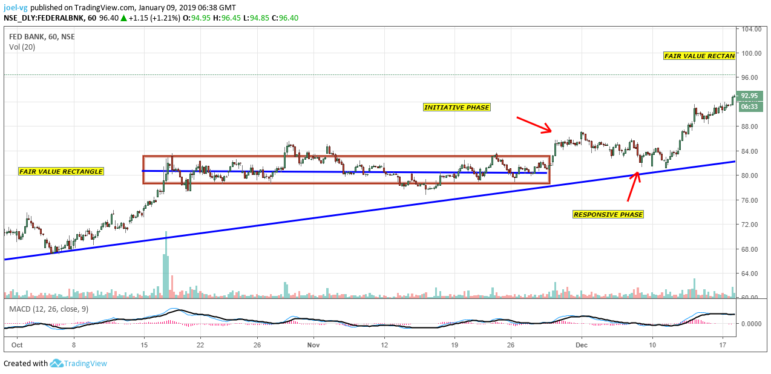Click the 68.00 price axis label
771x374 pixels.
click(749, 249)
